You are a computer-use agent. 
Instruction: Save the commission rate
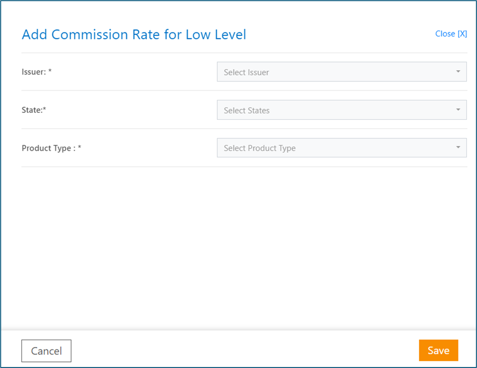pos(439,351)
